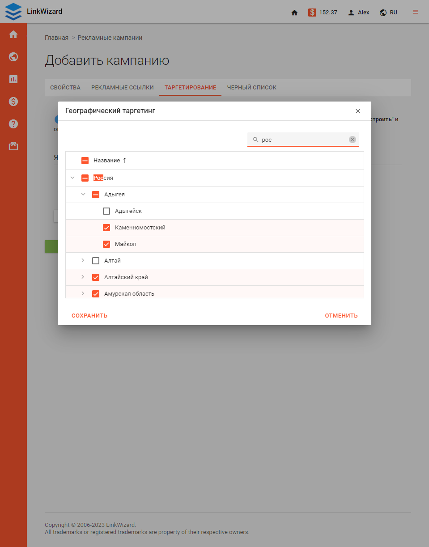Screen dimensions: 429x547
Task: Clear the search field with the X icon
Action: (353, 139)
